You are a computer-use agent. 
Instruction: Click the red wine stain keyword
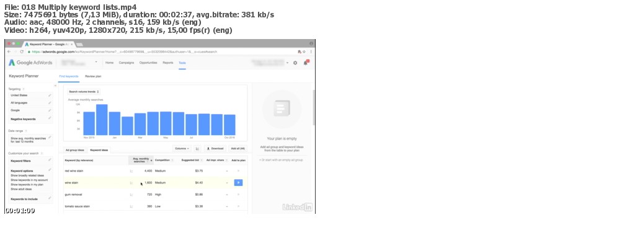pos(74,171)
